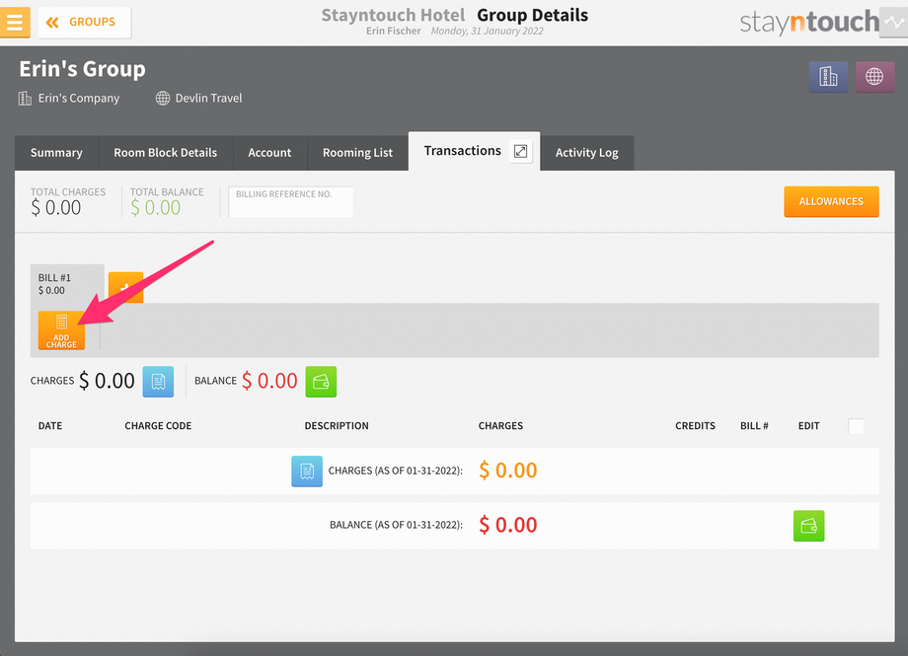Expand Transactions to full screen

click(520, 151)
